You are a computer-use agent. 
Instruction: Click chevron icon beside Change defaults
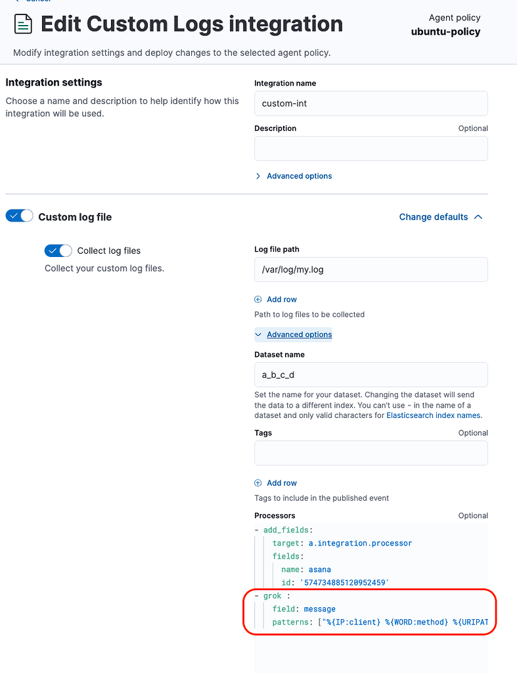(x=478, y=217)
